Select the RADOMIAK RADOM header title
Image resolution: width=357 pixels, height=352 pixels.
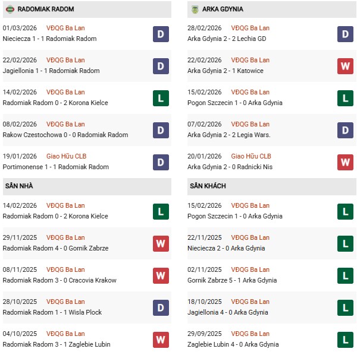(47, 9)
